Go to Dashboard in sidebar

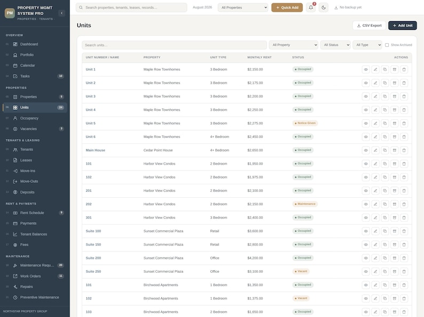35,44
